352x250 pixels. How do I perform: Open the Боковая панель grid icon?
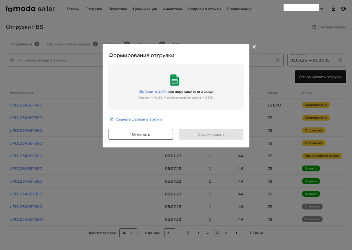point(314,27)
